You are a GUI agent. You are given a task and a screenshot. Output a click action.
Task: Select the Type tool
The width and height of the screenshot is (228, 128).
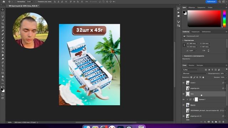point(2,66)
